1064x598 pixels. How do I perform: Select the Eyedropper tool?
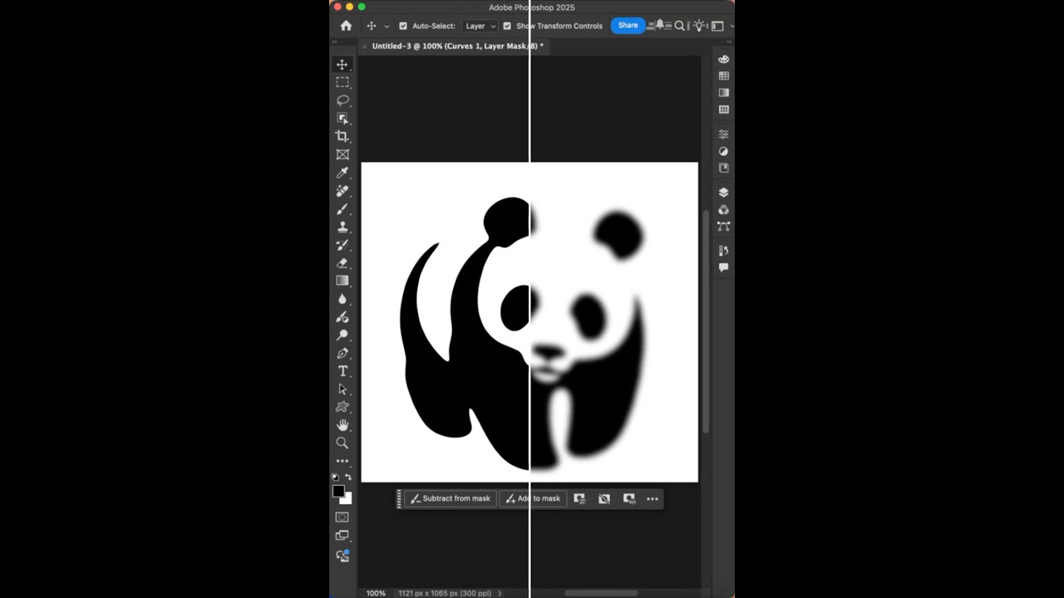342,173
